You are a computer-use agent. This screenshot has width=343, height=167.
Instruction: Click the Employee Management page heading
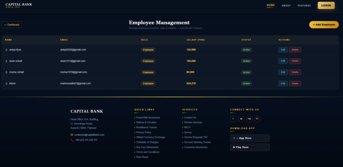tap(159, 22)
